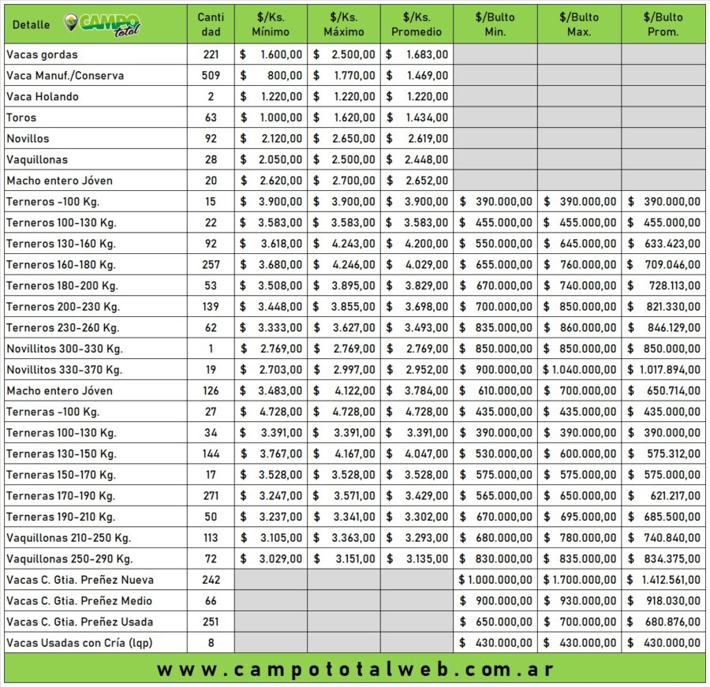The height and width of the screenshot is (687, 710).
Task: Select the $/Ks. Mínimo column header
Action: 271,24
